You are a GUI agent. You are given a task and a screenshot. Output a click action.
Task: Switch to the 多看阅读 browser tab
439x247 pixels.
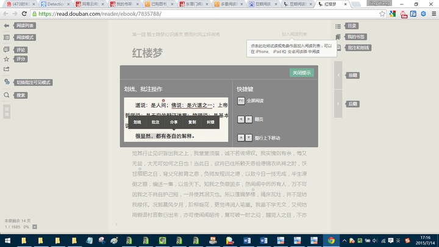point(229,4)
